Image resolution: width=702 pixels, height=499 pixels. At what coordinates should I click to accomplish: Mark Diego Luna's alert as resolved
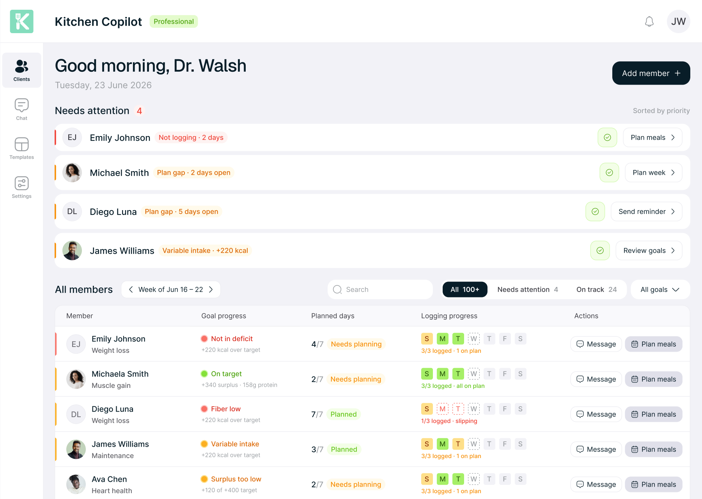(595, 212)
